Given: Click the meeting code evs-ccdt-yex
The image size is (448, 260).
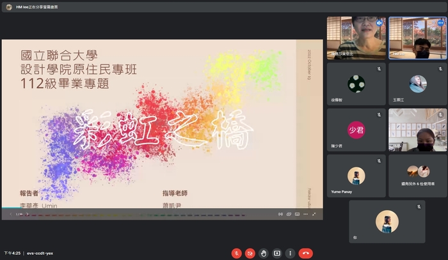Looking at the screenshot, I should coord(40,253).
